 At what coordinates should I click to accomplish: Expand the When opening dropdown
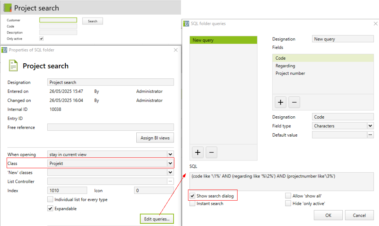click(x=170, y=154)
